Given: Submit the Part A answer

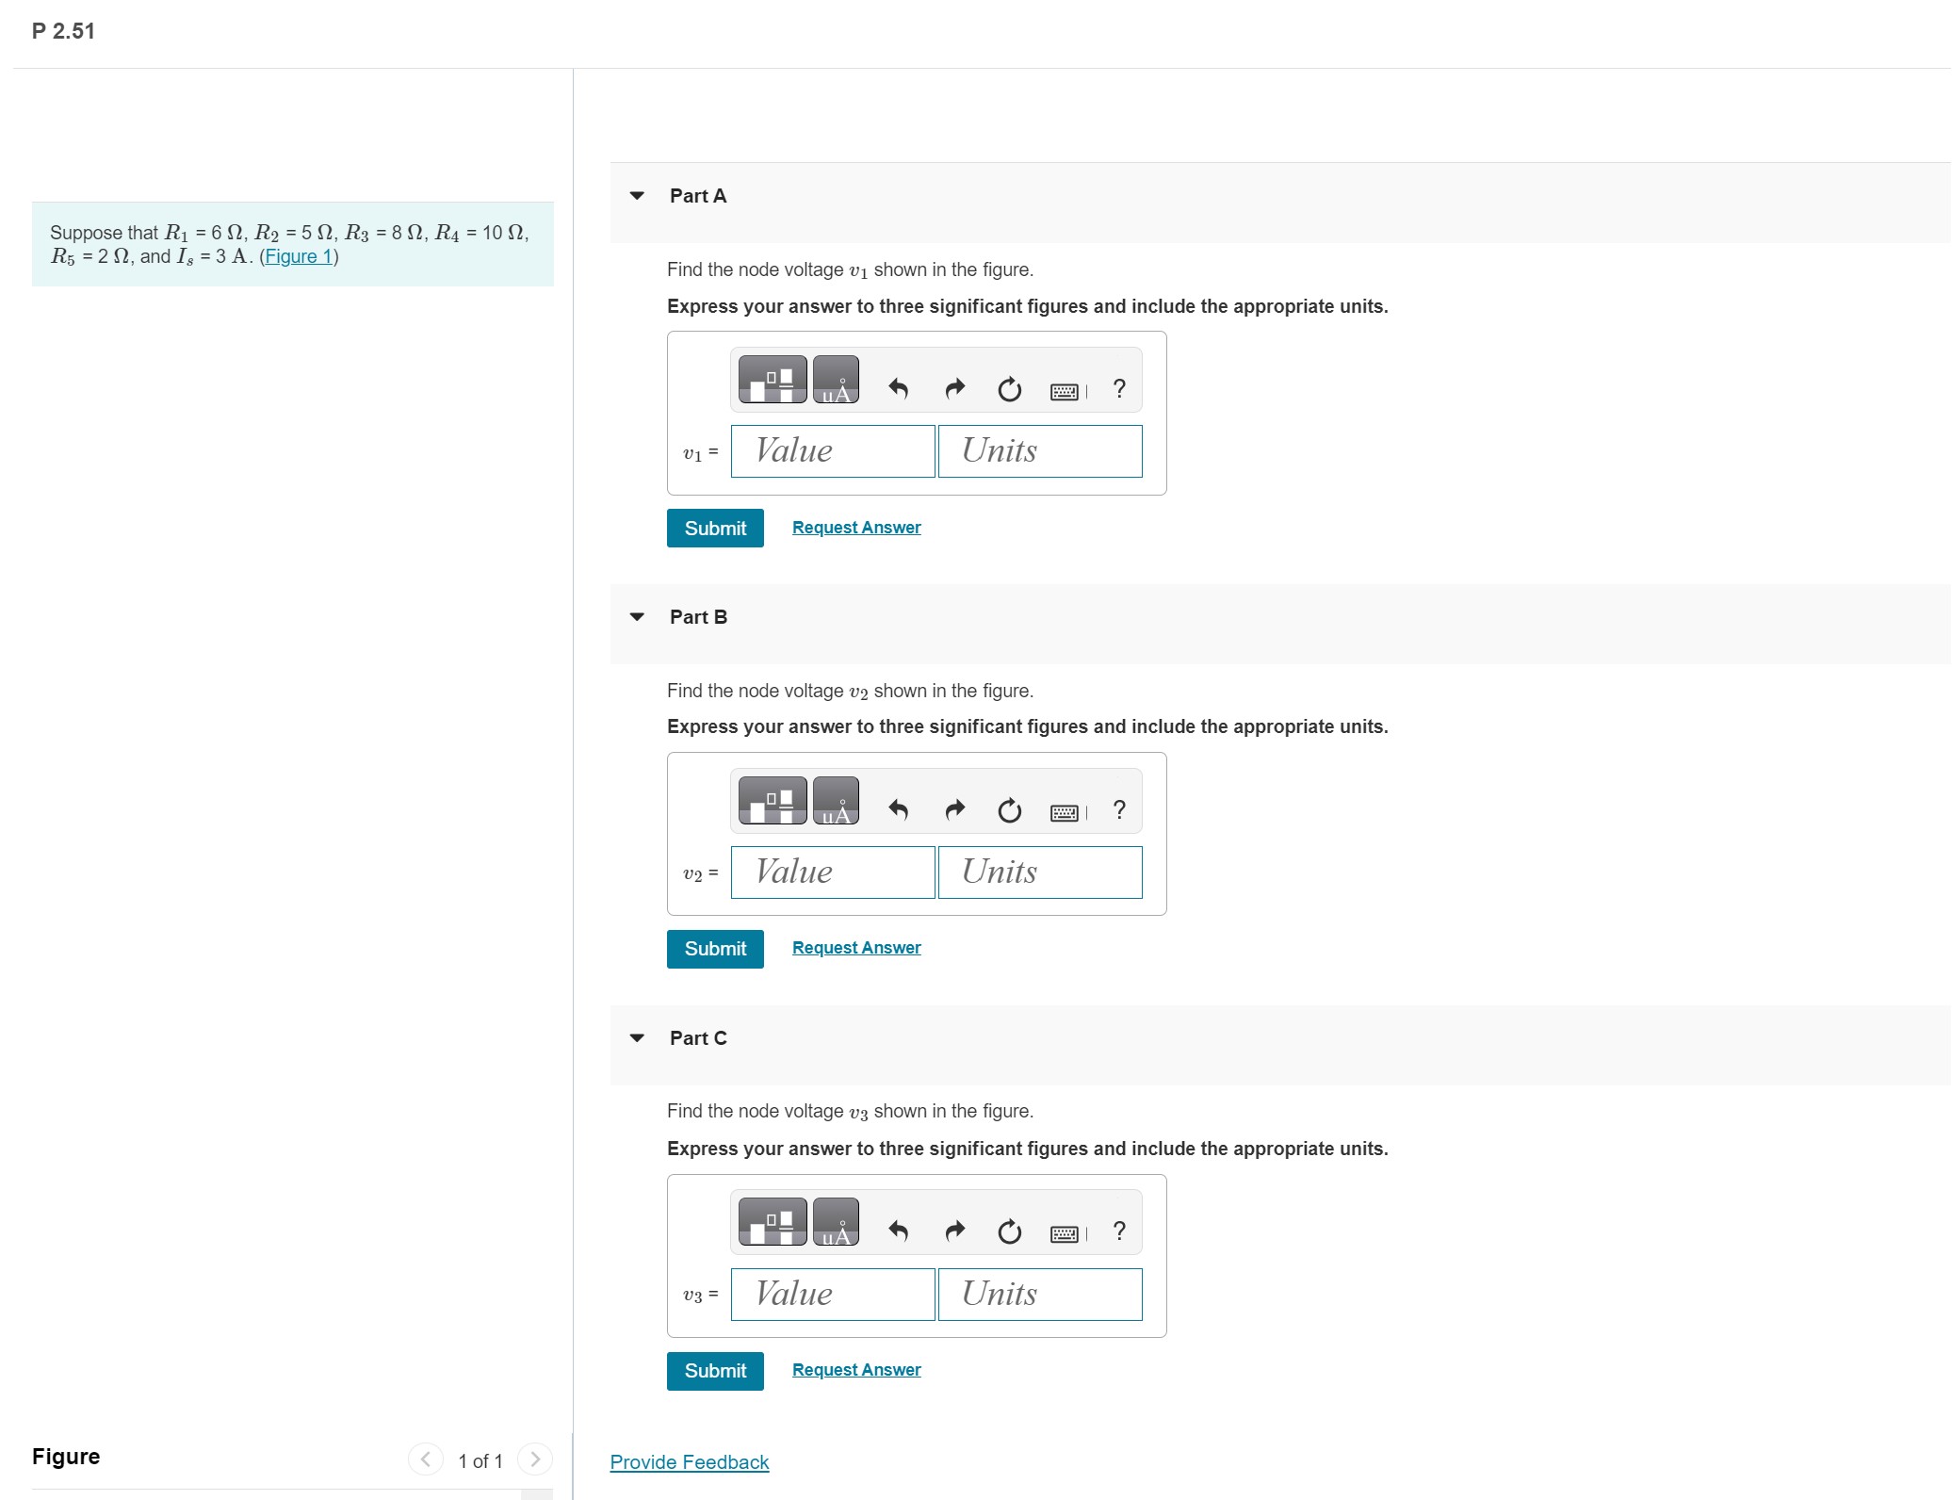Looking at the screenshot, I should (714, 528).
